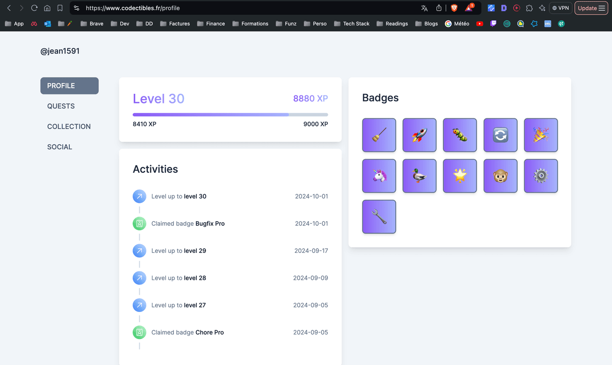Click the translate icon in the address bar
The width and height of the screenshot is (612, 365).
pyautogui.click(x=424, y=8)
